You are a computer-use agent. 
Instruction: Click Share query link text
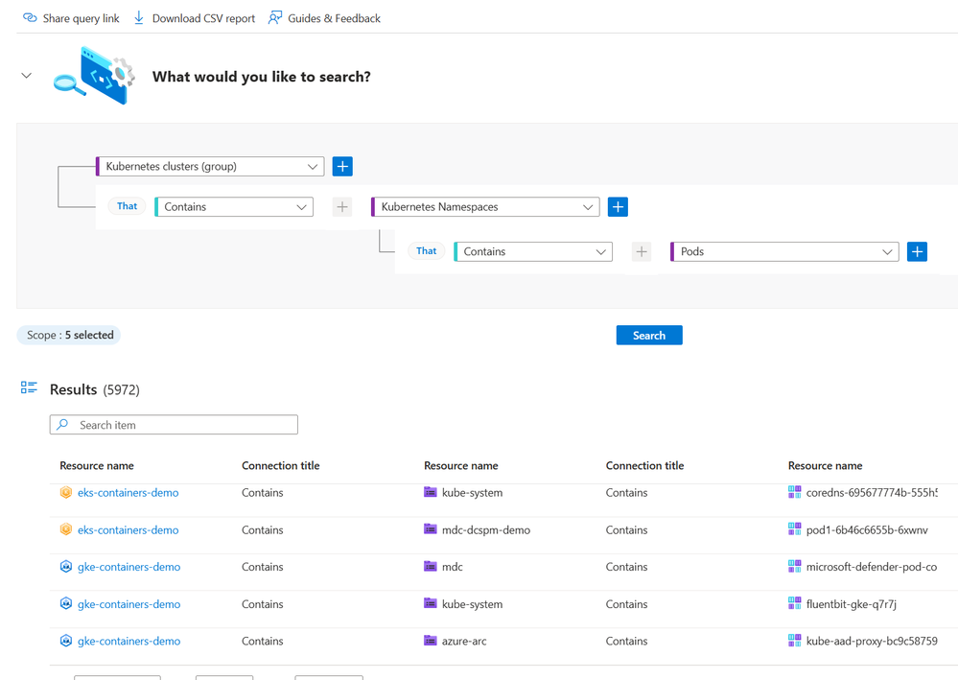[81, 18]
